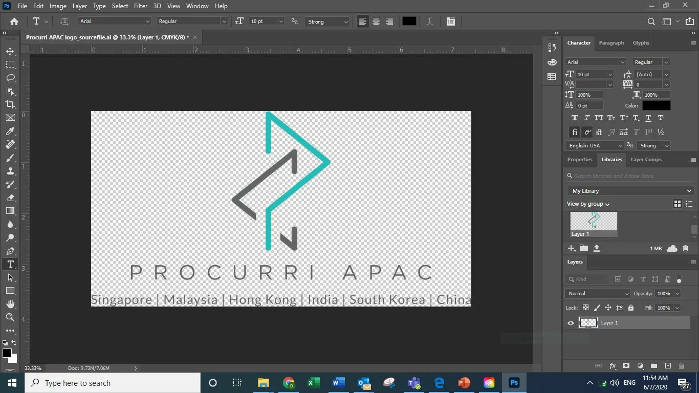The image size is (699, 393).
Task: Switch to the Layer Comps tab
Action: (x=646, y=160)
